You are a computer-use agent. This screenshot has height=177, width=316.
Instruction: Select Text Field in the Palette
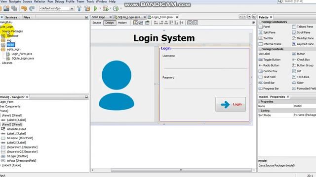click(x=267, y=77)
